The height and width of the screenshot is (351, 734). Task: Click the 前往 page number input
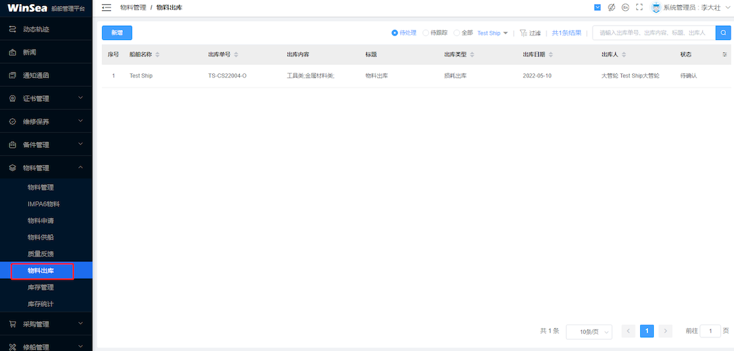click(x=711, y=331)
